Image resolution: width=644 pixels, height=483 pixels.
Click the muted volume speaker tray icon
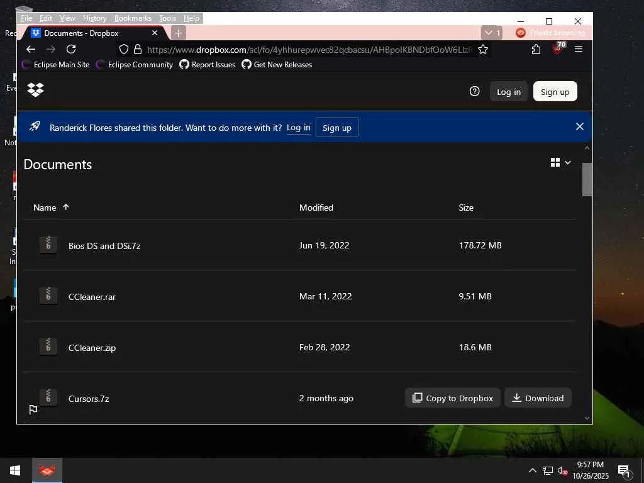tap(562, 470)
